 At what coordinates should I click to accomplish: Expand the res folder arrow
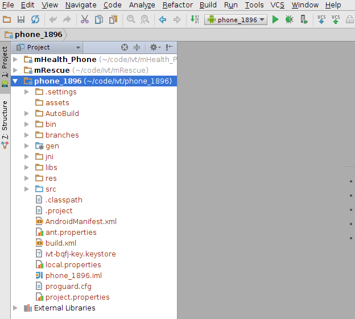tap(27, 179)
